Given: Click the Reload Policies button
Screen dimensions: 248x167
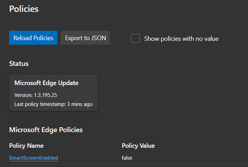Looking at the screenshot, I should point(33,38).
